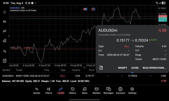This screenshot has height=101, width=169.
Task: Open the News tab
Action: pyautogui.click(x=84, y=91)
